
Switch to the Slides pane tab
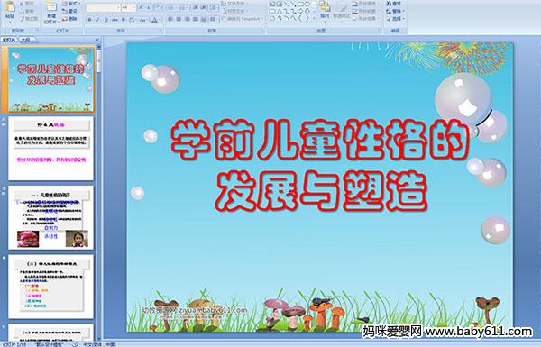pyautogui.click(x=9, y=40)
